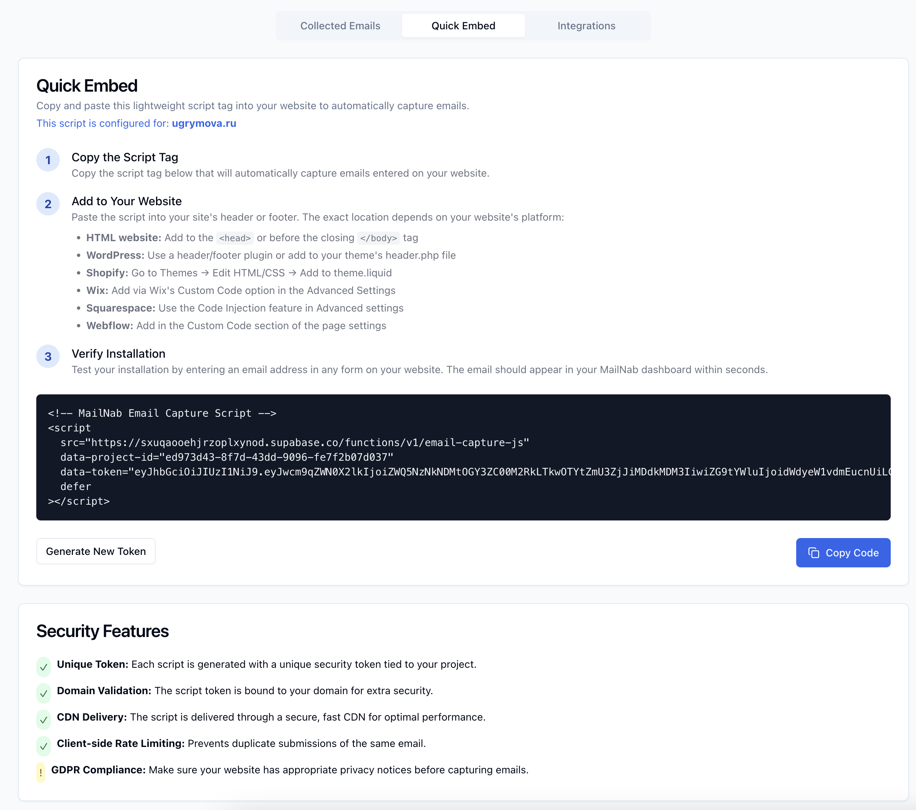Click the Shopify instruction bullet
The height and width of the screenshot is (810, 916).
(239, 273)
